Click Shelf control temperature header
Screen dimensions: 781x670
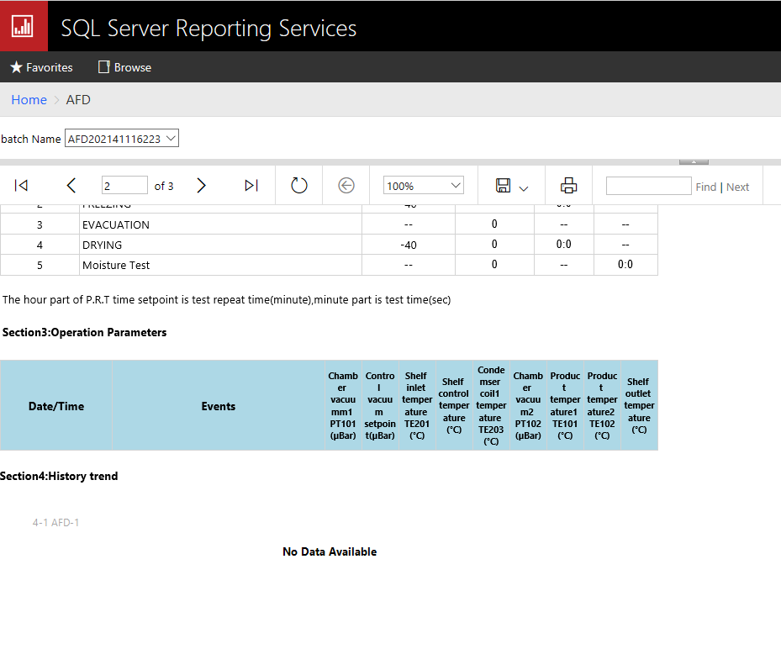[x=454, y=406]
